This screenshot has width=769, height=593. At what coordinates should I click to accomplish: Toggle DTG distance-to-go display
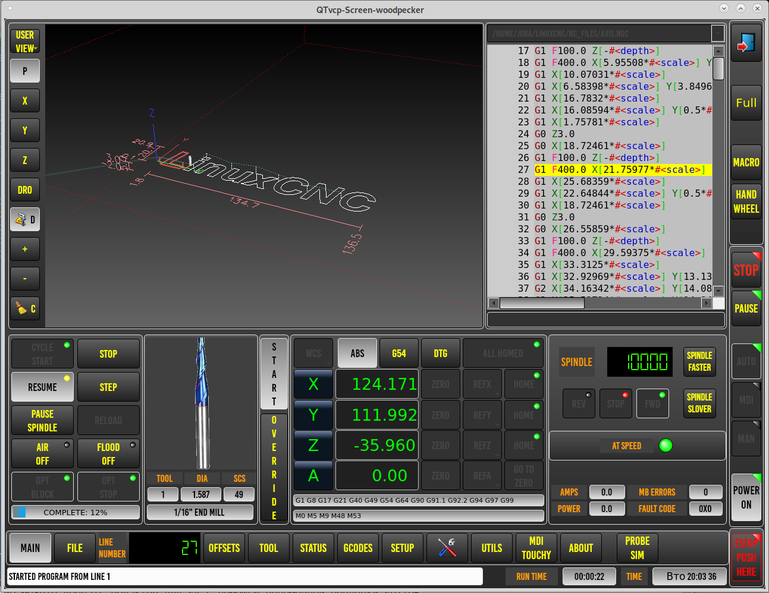[441, 354]
